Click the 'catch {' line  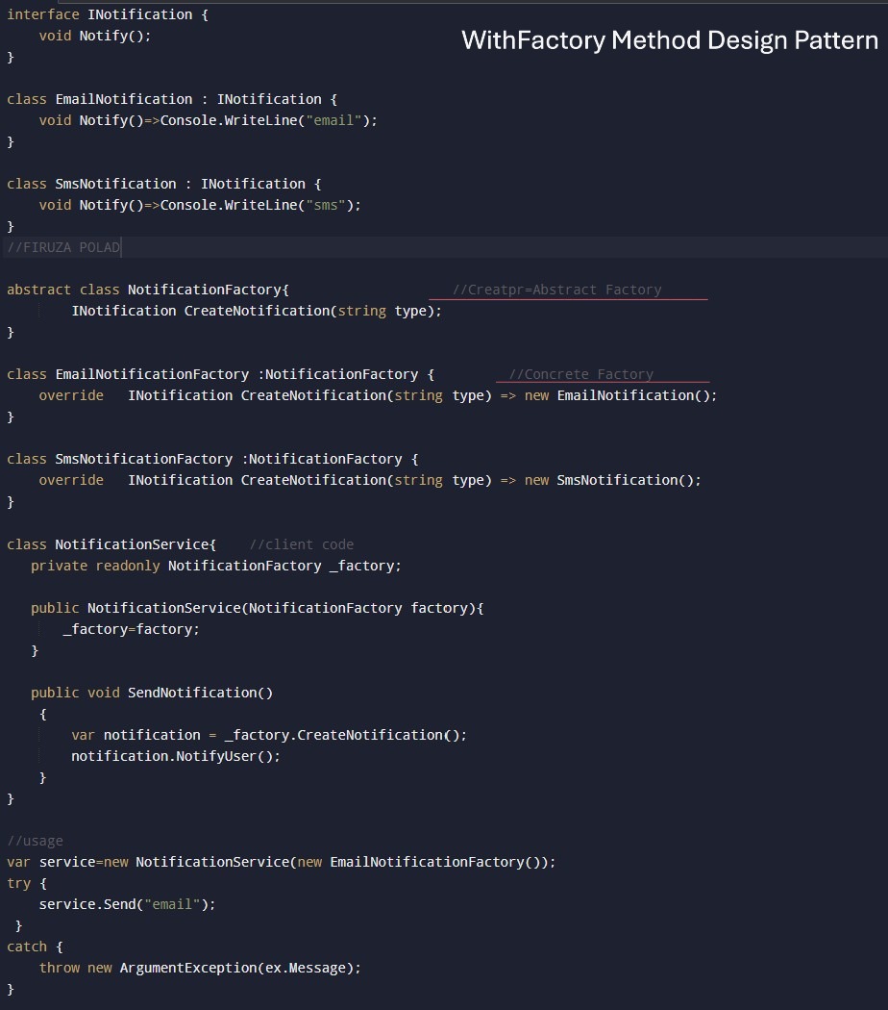pos(35,947)
